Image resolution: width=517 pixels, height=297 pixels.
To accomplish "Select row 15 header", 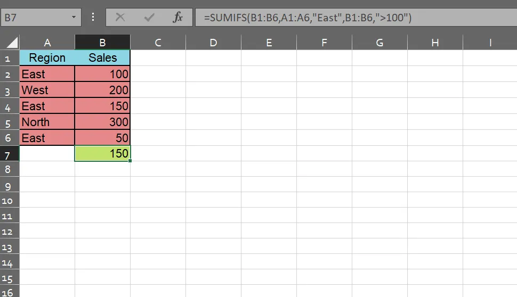I will (x=10, y=277).
